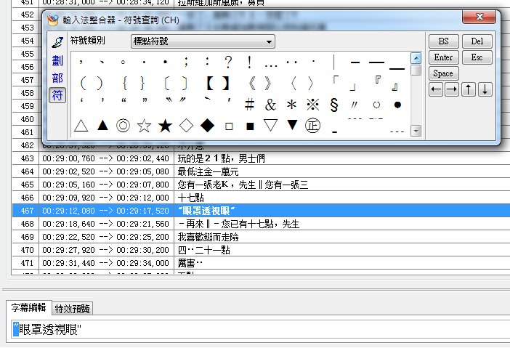Click the Del button
The width and height of the screenshot is (510, 348).
[477, 41]
